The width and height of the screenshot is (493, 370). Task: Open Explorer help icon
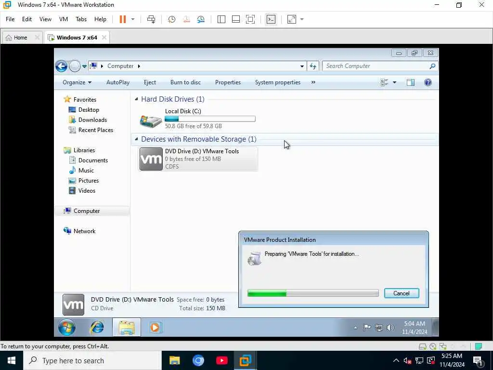pos(428,82)
